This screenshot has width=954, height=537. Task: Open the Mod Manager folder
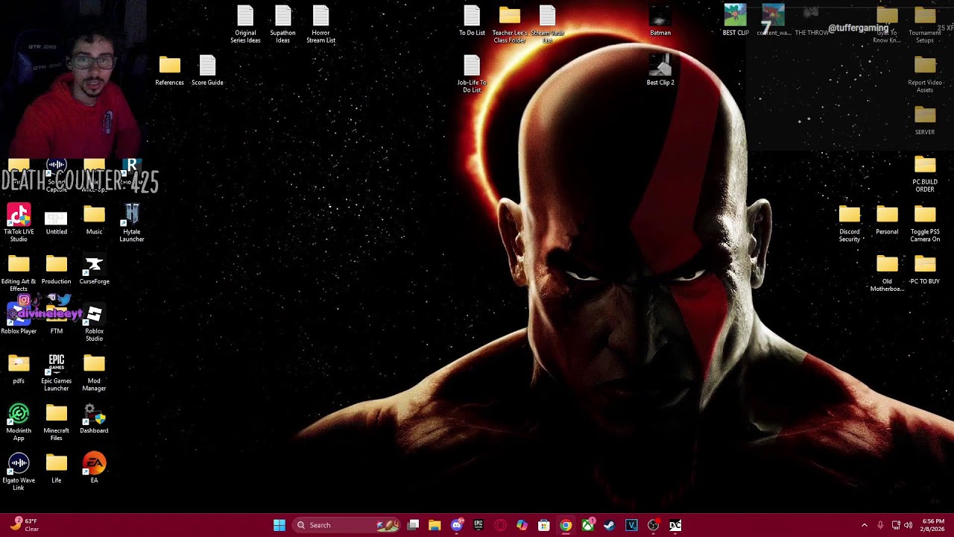click(x=94, y=372)
